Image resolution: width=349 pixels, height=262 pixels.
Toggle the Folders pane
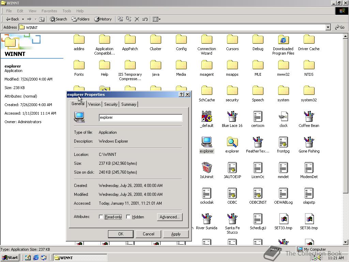80,19
